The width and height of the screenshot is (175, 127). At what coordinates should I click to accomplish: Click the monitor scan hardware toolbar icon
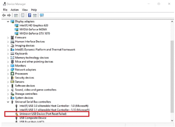coord(42,15)
